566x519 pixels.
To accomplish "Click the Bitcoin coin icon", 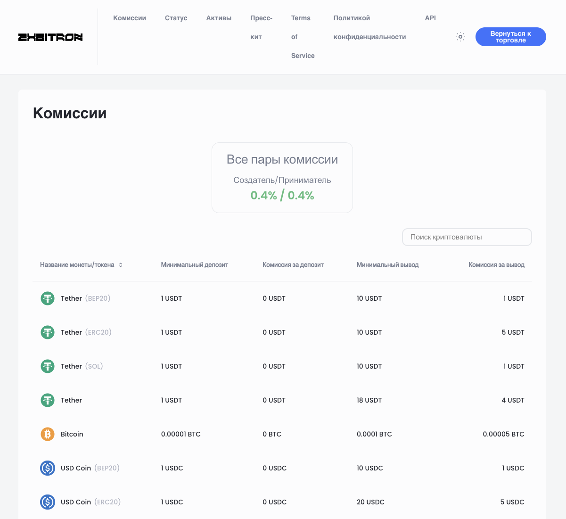I will [48, 434].
